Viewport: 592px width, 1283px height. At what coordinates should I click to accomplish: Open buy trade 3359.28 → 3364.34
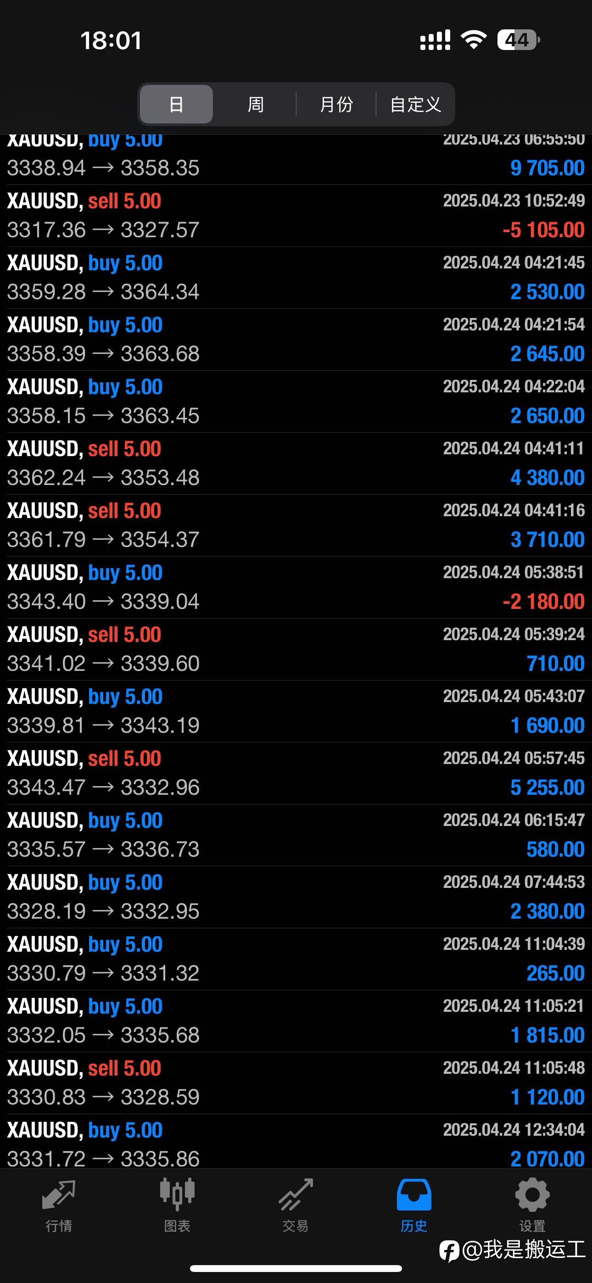point(296,278)
